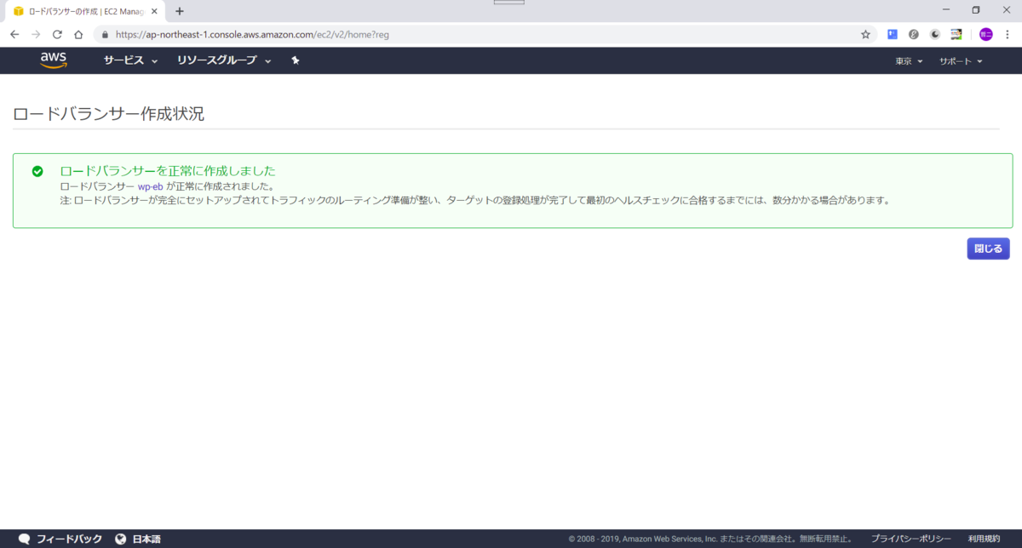The width and height of the screenshot is (1022, 548).
Task: Click the green success checkmark icon
Action: click(x=37, y=170)
